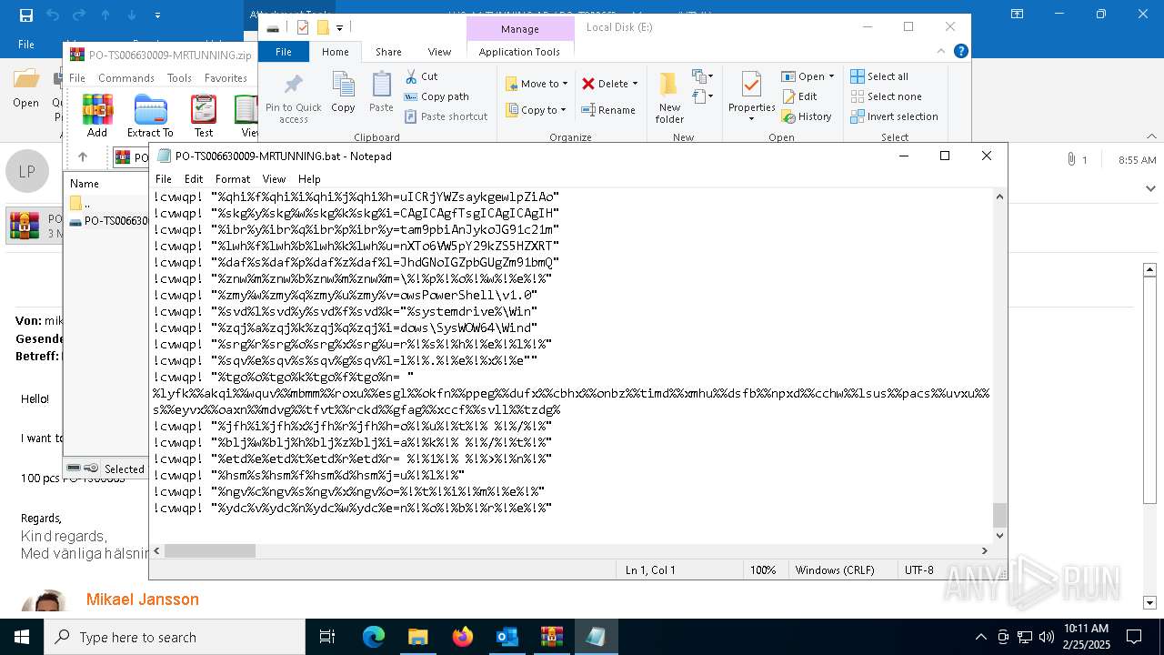
Task: Open Notepad Format menu
Action: 233,179
